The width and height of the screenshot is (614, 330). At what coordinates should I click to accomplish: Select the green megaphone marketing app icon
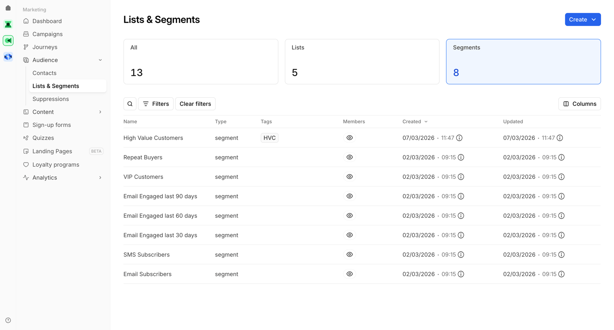8,41
